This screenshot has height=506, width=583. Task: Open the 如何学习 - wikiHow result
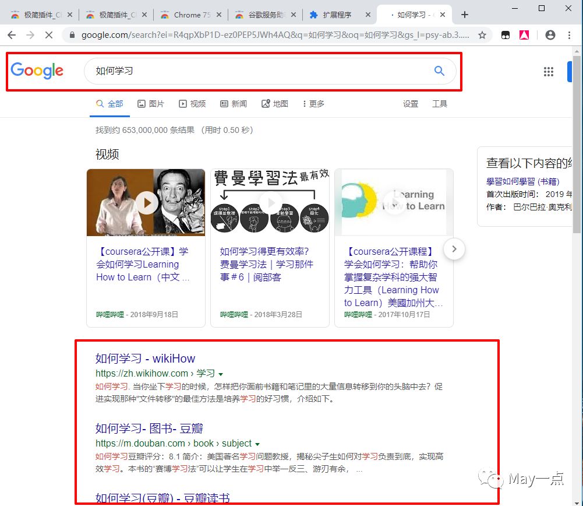145,359
